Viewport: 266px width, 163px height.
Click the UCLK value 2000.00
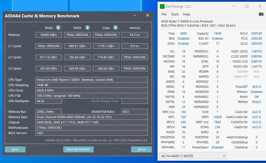click(x=256, y=43)
